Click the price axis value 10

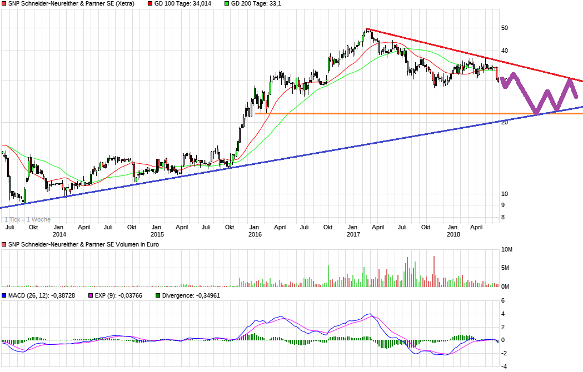coord(505,194)
